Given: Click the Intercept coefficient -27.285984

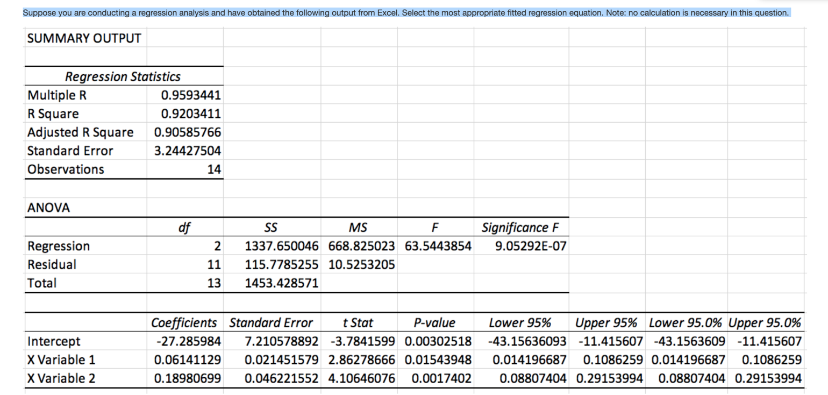Looking at the screenshot, I should tap(189, 341).
